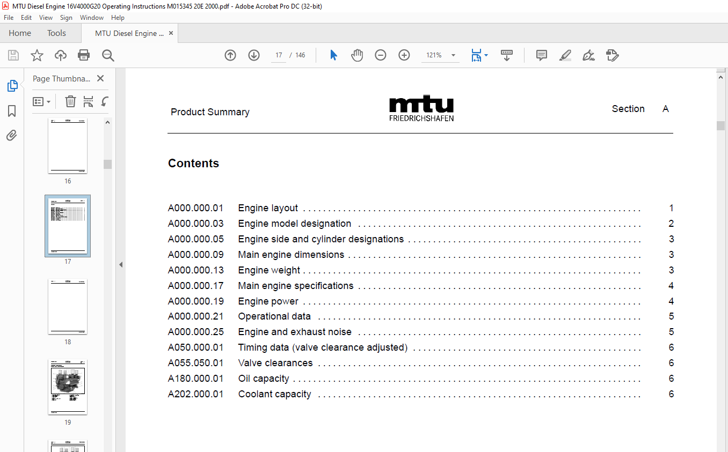This screenshot has width=728, height=452.
Task: Select page 16 thumbnail
Action: pos(68,146)
